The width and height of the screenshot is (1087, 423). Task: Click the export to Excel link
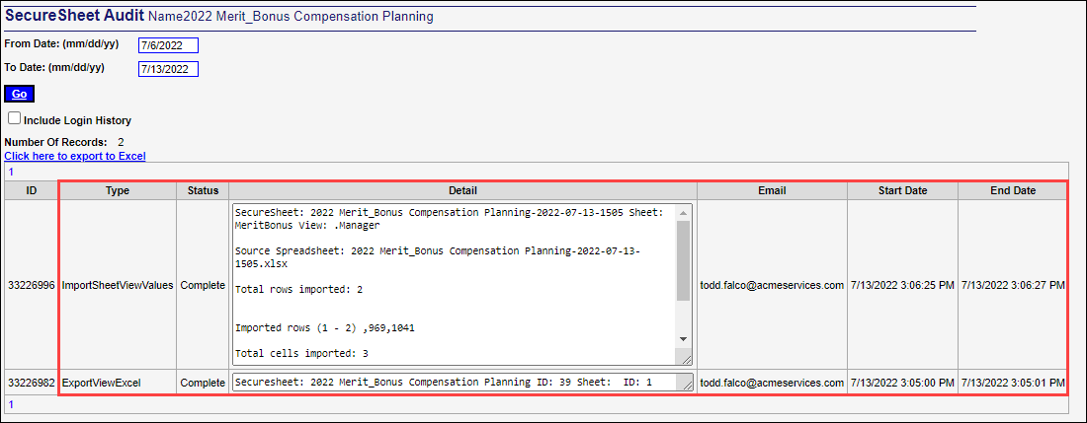[75, 156]
